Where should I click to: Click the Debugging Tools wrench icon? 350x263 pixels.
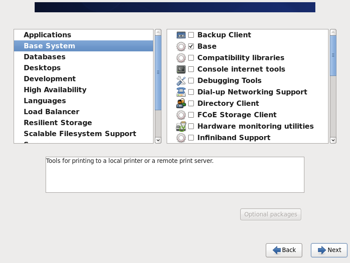tap(181, 81)
